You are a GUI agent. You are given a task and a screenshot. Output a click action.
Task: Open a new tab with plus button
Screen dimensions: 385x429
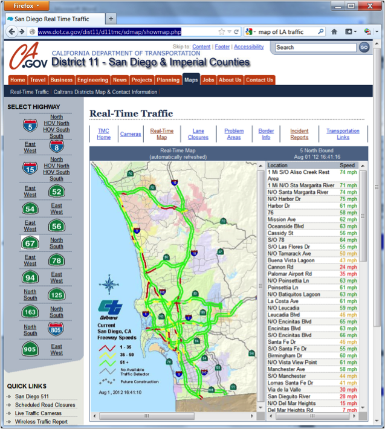(x=111, y=19)
